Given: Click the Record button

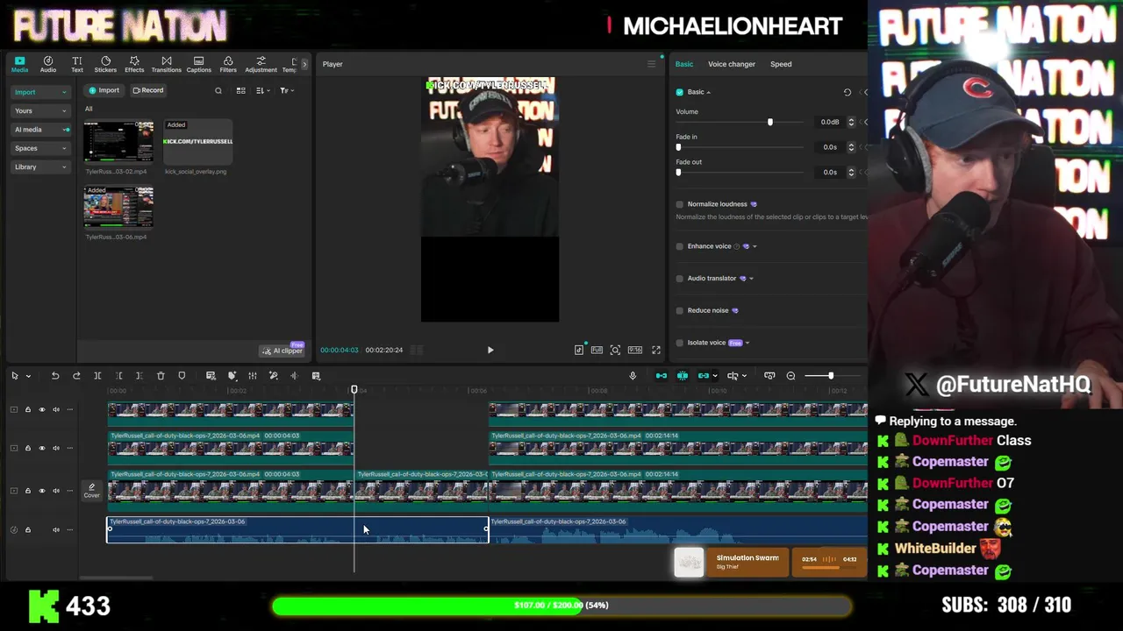Looking at the screenshot, I should pyautogui.click(x=148, y=90).
